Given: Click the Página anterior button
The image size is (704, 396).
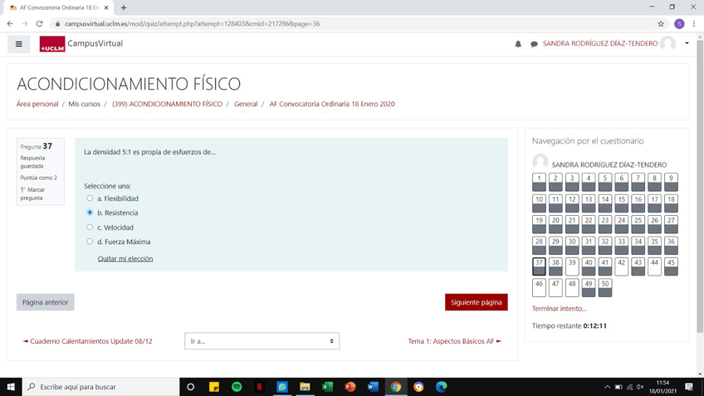Looking at the screenshot, I should (x=46, y=302).
